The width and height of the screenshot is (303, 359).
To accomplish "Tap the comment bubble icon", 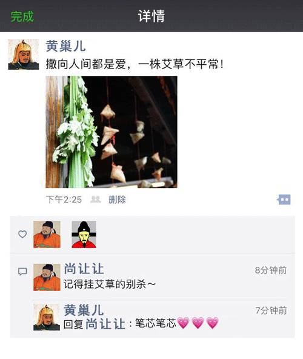I will [22, 272].
